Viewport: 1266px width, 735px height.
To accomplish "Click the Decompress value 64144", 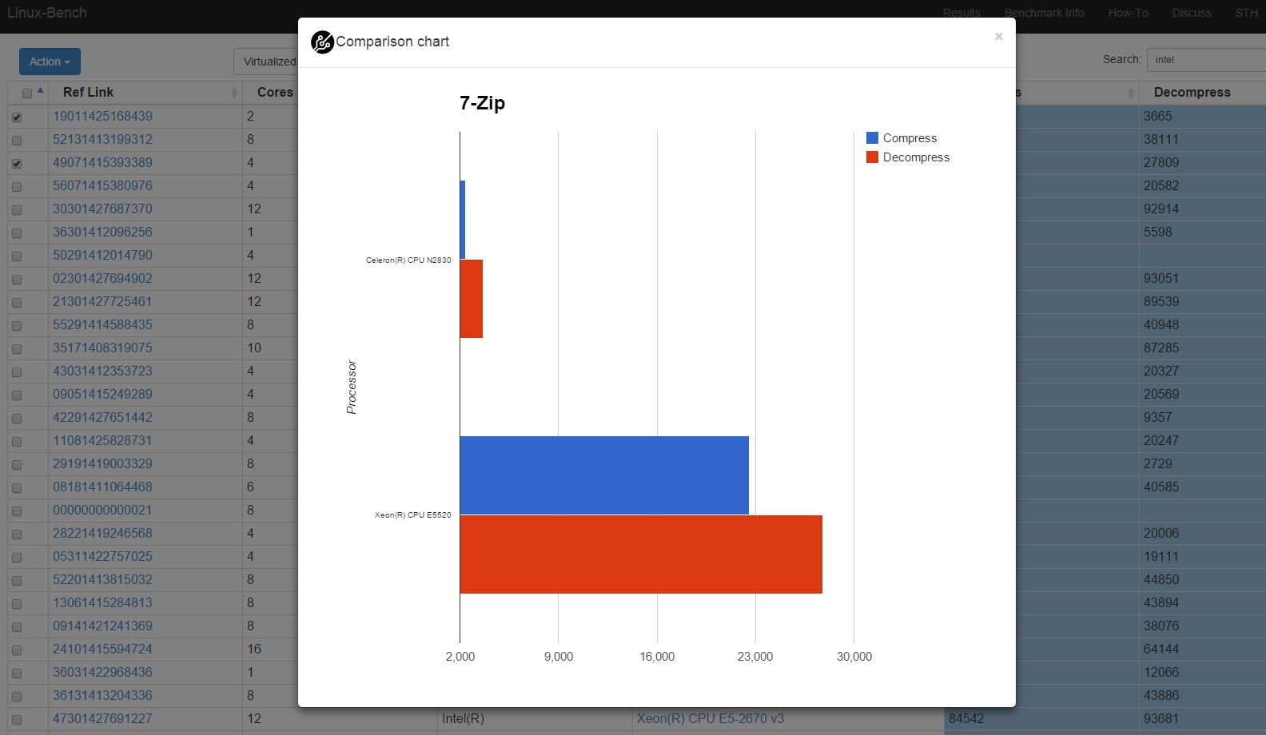I will coord(1161,650).
